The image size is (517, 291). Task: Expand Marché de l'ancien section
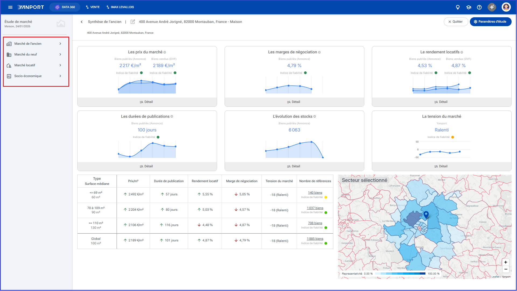point(36,44)
